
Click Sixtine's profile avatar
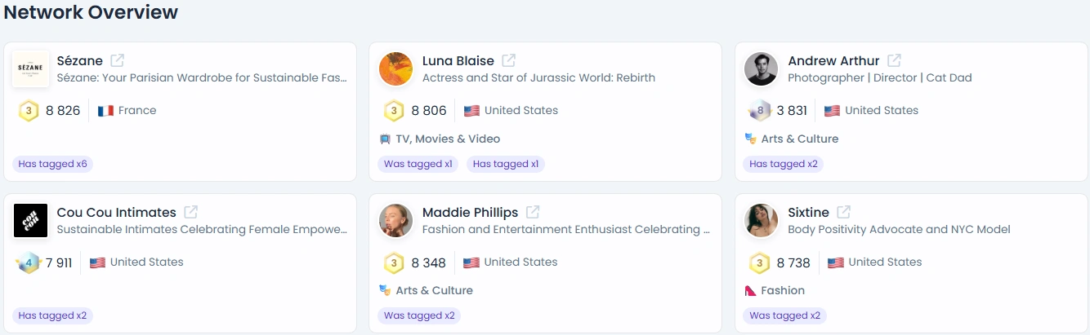point(762,221)
